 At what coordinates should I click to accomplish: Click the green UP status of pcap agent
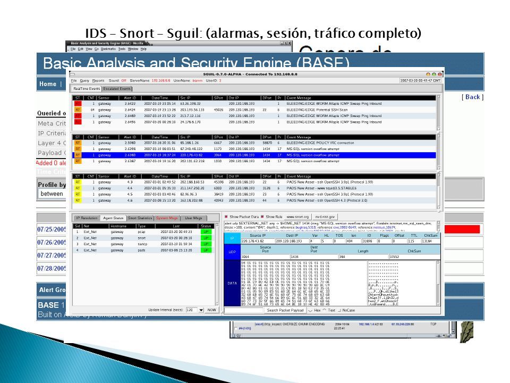(206, 232)
